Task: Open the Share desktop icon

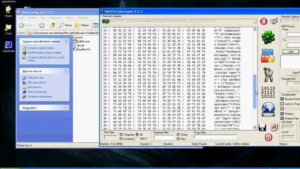Action: point(8,12)
